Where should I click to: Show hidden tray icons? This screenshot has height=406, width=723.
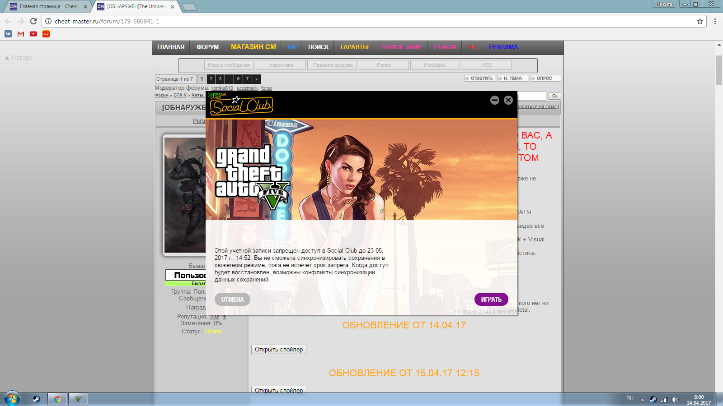pyautogui.click(x=642, y=399)
